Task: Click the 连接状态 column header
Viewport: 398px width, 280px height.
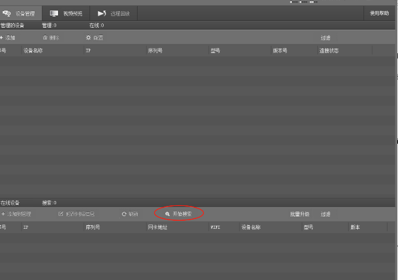Action: coord(328,51)
